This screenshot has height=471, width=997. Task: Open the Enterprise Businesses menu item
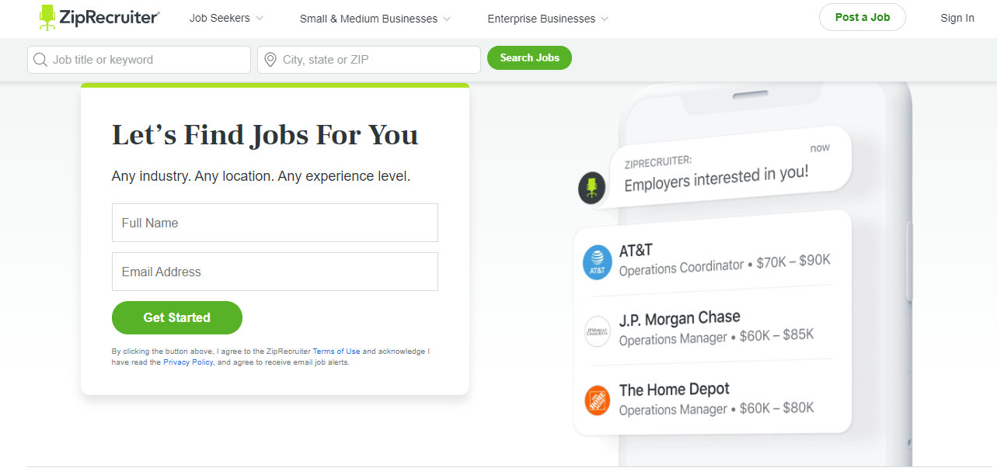click(x=540, y=18)
